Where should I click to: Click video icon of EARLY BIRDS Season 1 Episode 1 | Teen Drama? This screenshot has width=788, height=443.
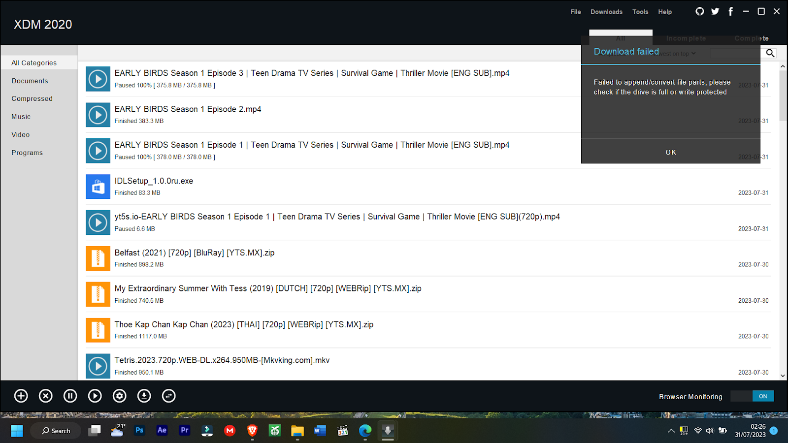click(98, 151)
